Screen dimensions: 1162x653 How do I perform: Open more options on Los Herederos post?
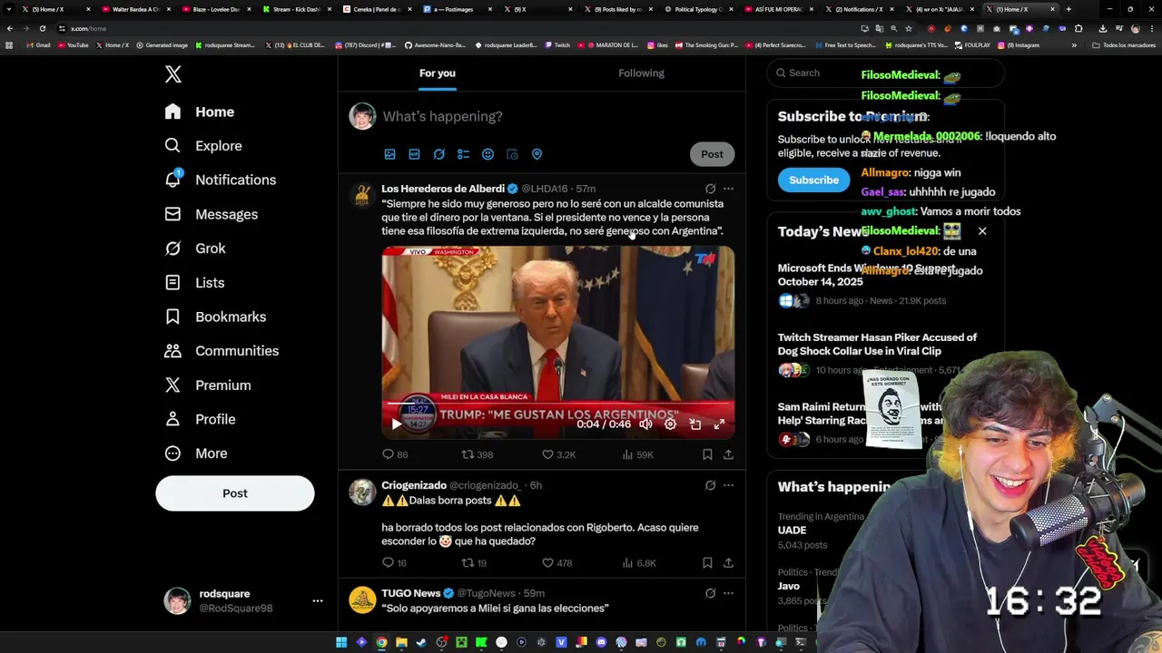tap(728, 189)
